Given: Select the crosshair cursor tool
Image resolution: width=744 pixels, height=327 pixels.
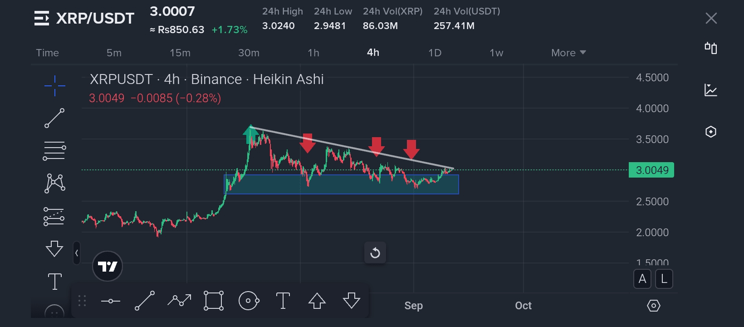Looking at the screenshot, I should pyautogui.click(x=54, y=85).
